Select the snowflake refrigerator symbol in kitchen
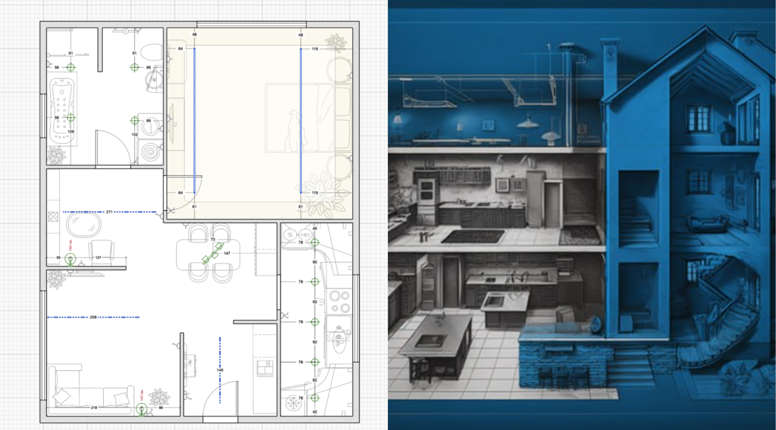Viewport: 776px width, 430px height. [x=292, y=403]
